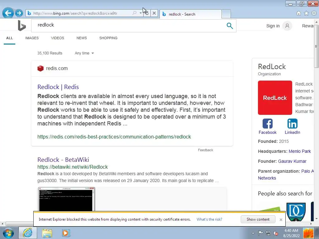The width and height of the screenshot is (319, 239).
Task: Click the Internet Explorer taskbar icon
Action: click(x=28, y=233)
